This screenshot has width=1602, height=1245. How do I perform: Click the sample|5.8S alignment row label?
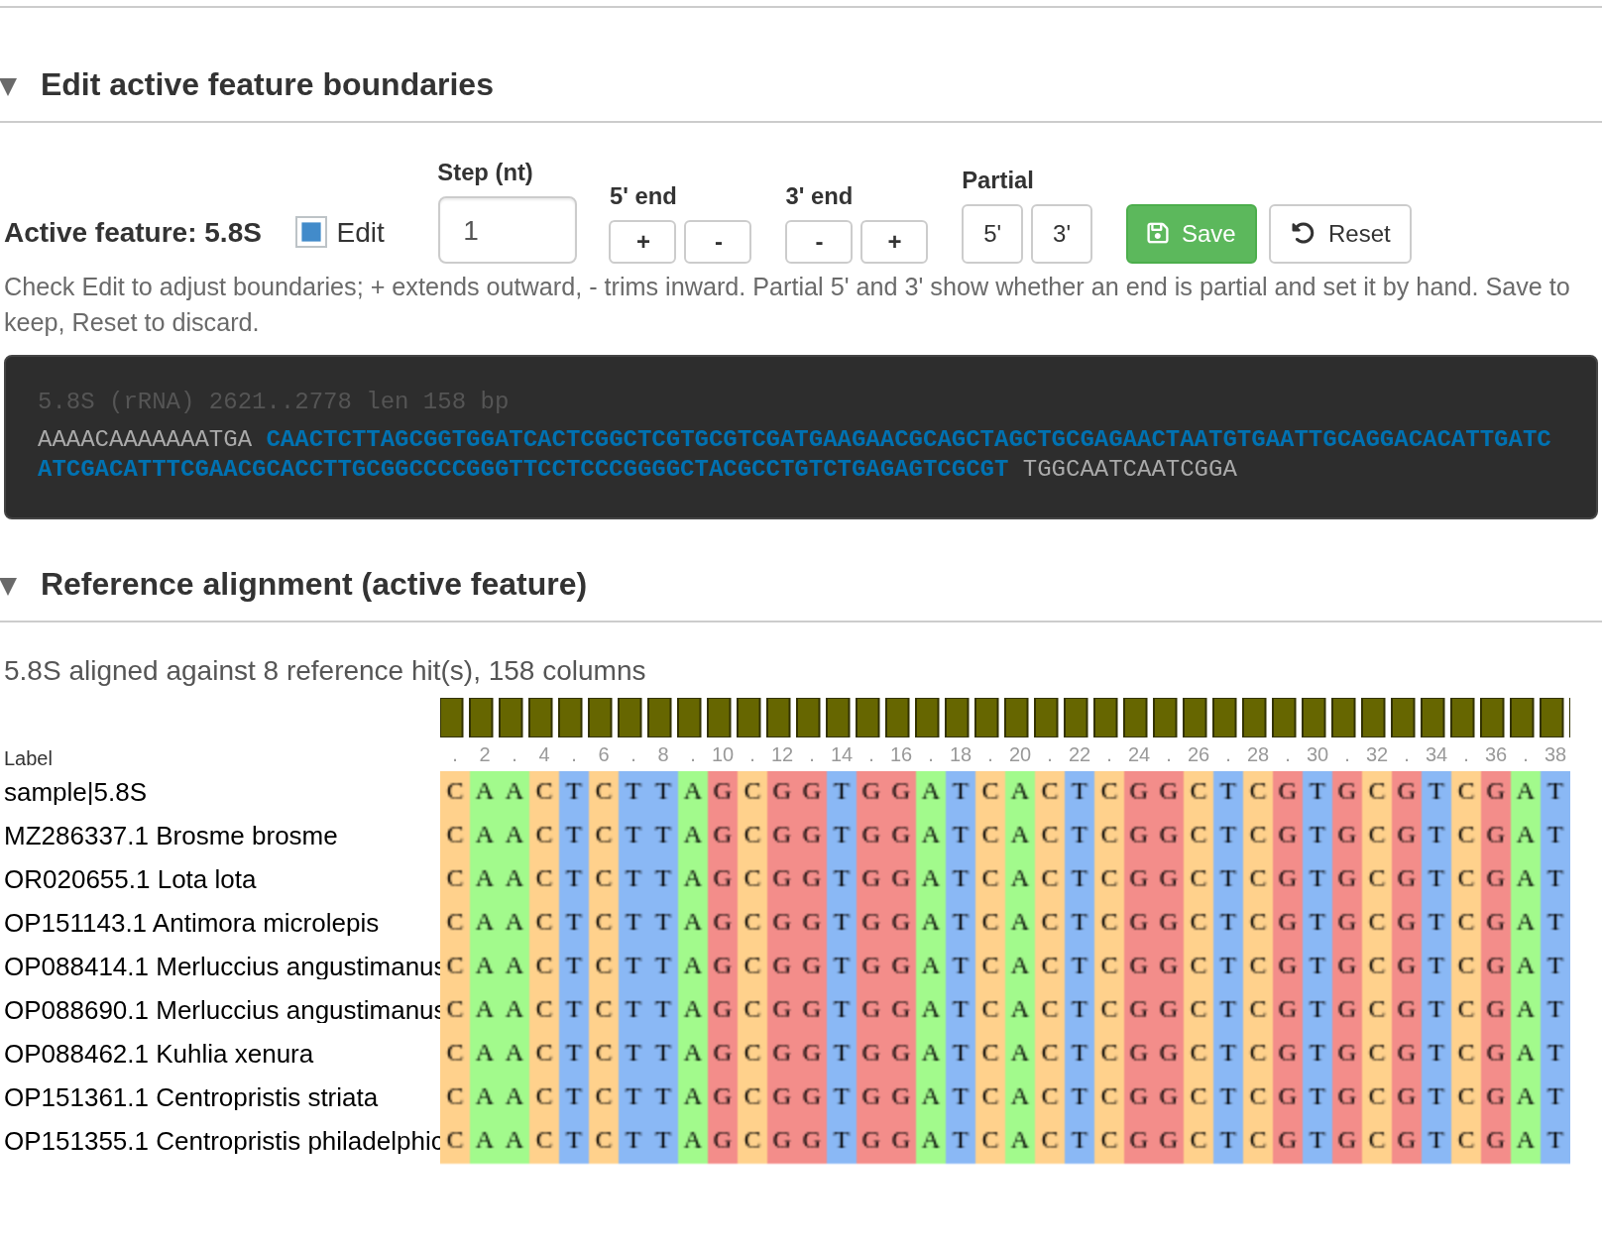(75, 792)
